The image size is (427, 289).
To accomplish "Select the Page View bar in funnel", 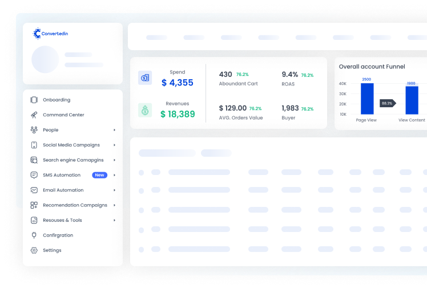I will [x=367, y=99].
